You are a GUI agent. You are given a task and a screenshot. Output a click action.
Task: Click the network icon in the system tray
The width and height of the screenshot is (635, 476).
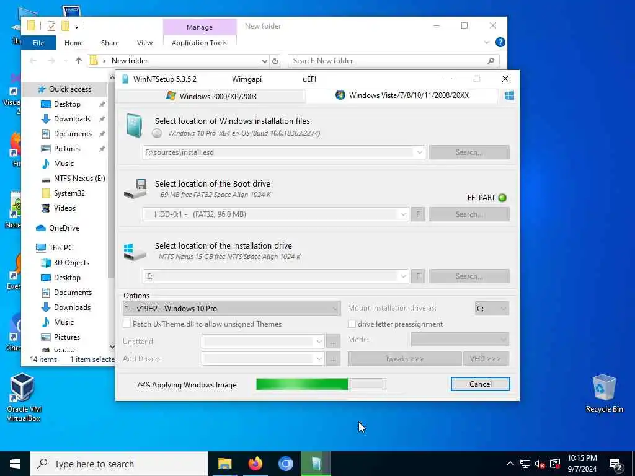tap(525, 464)
